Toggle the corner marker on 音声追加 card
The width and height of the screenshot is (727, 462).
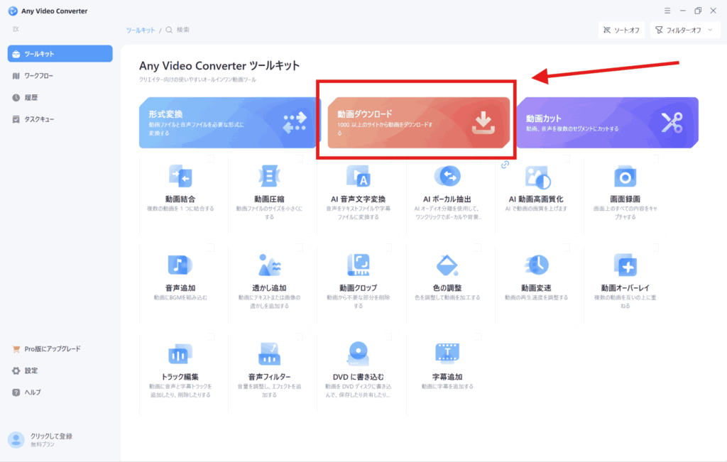[210, 248]
